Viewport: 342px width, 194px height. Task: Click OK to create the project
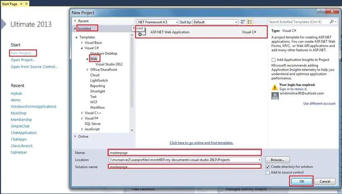point(302,182)
